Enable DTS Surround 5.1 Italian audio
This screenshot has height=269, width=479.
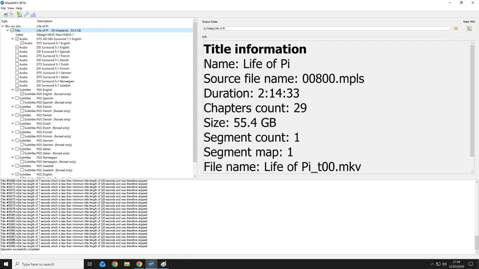17,77
